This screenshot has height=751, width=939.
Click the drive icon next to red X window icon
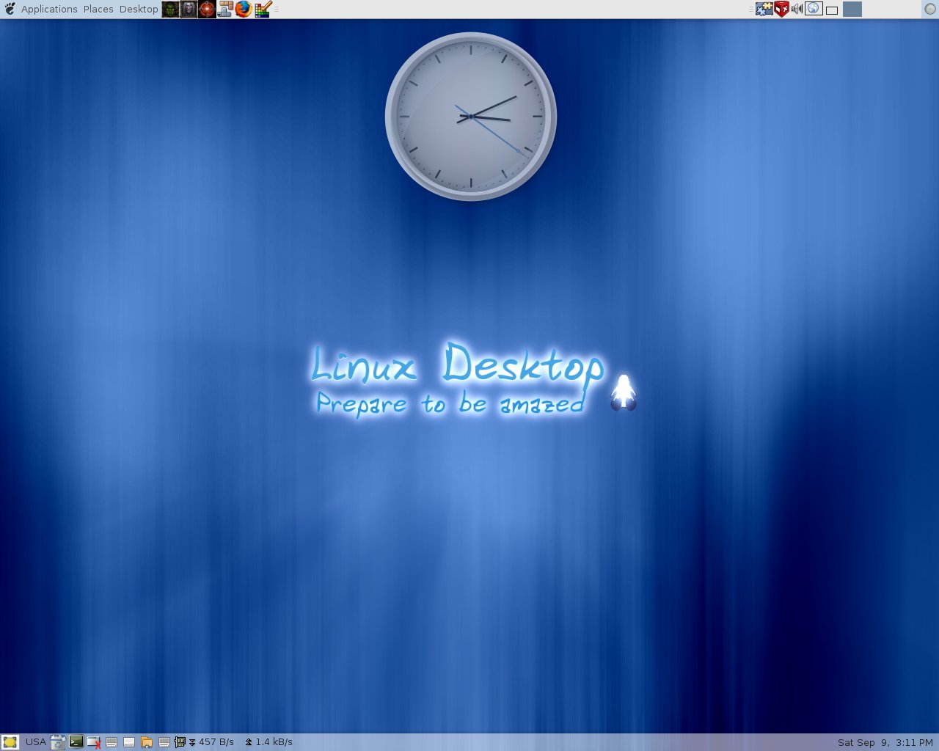pos(112,742)
